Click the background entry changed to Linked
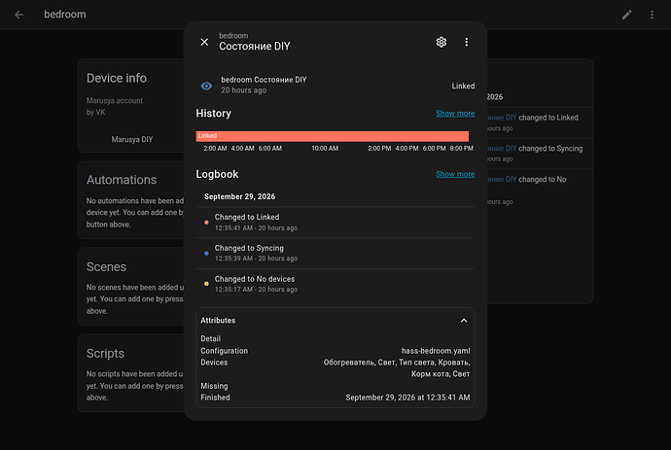Screen dimensions: 671x450 (x=539, y=122)
